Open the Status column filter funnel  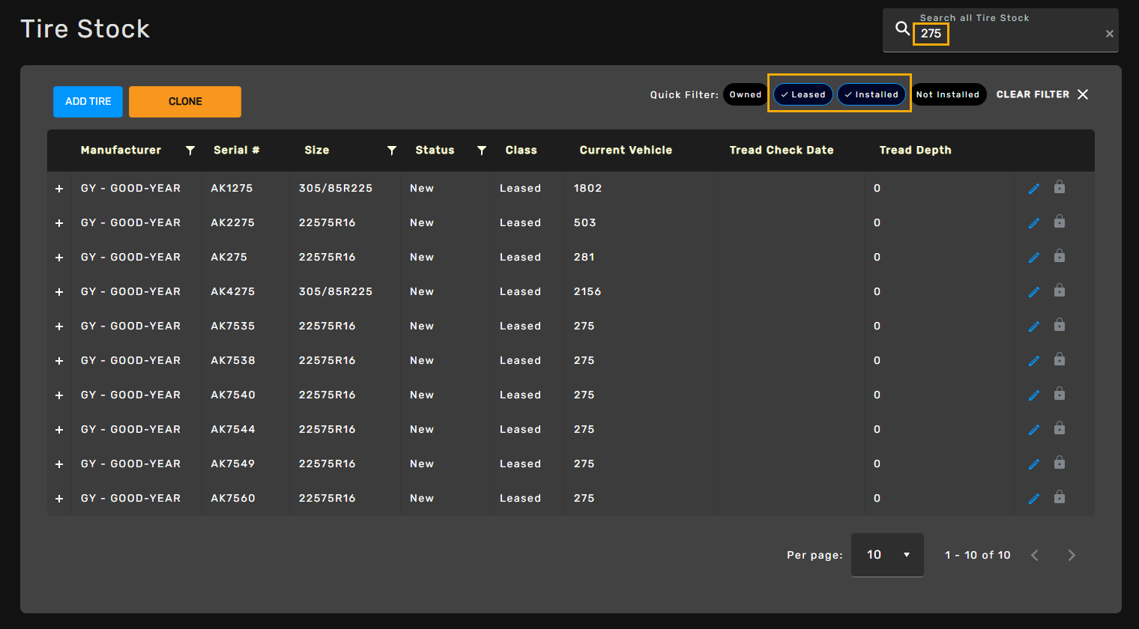(x=482, y=151)
